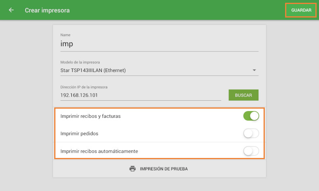Screen dimensions: 319x191
Task: Click the small 'Name' caption label
Action: point(65,35)
